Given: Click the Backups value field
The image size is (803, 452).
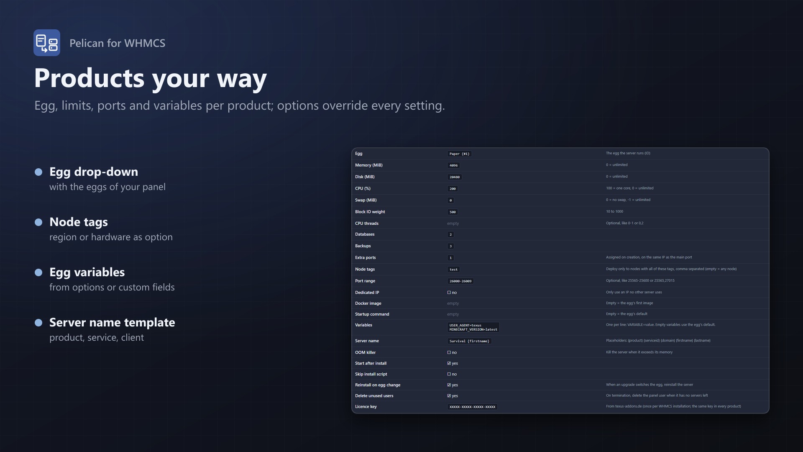Looking at the screenshot, I should point(450,247).
